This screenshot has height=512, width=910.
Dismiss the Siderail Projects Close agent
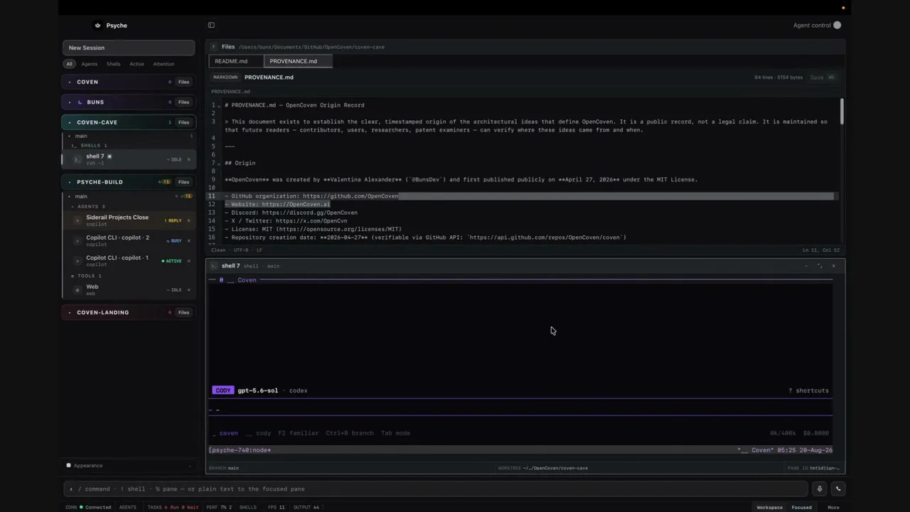(189, 220)
